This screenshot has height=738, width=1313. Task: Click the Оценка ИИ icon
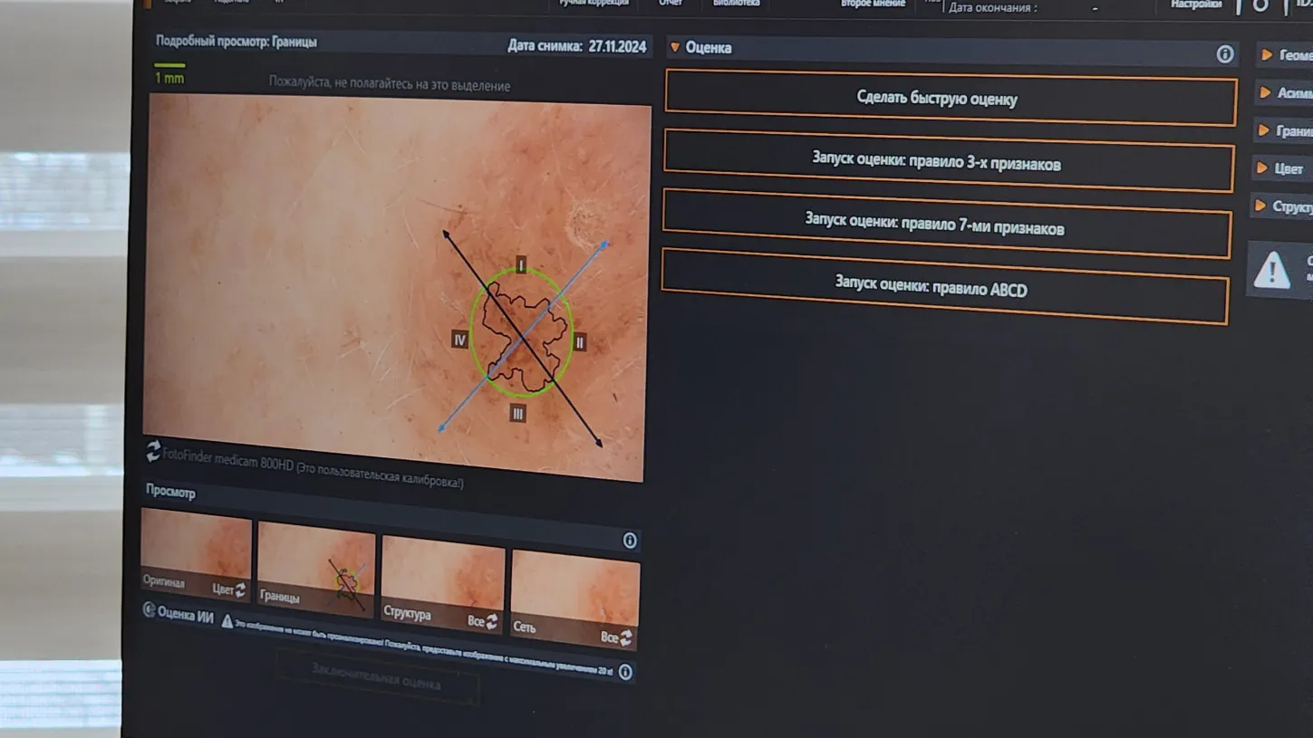click(150, 610)
